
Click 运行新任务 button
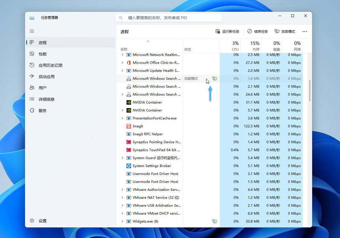pos(227,31)
